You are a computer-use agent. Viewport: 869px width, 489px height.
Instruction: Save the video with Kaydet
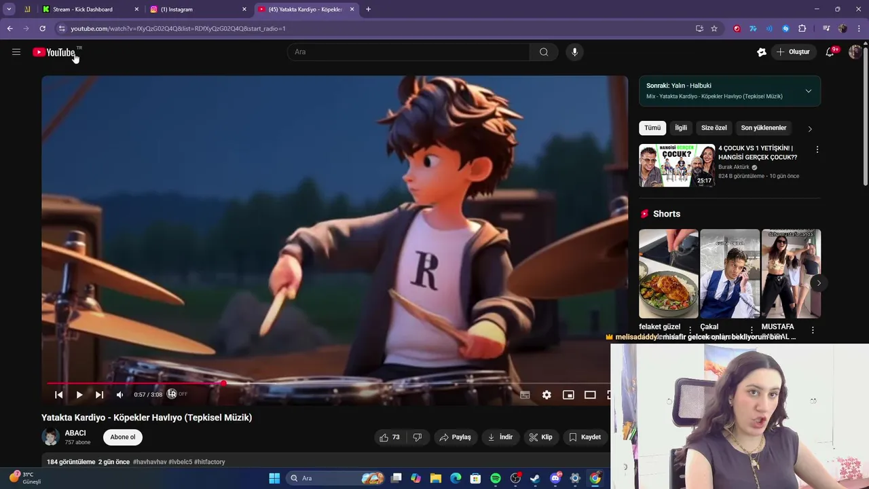click(585, 437)
